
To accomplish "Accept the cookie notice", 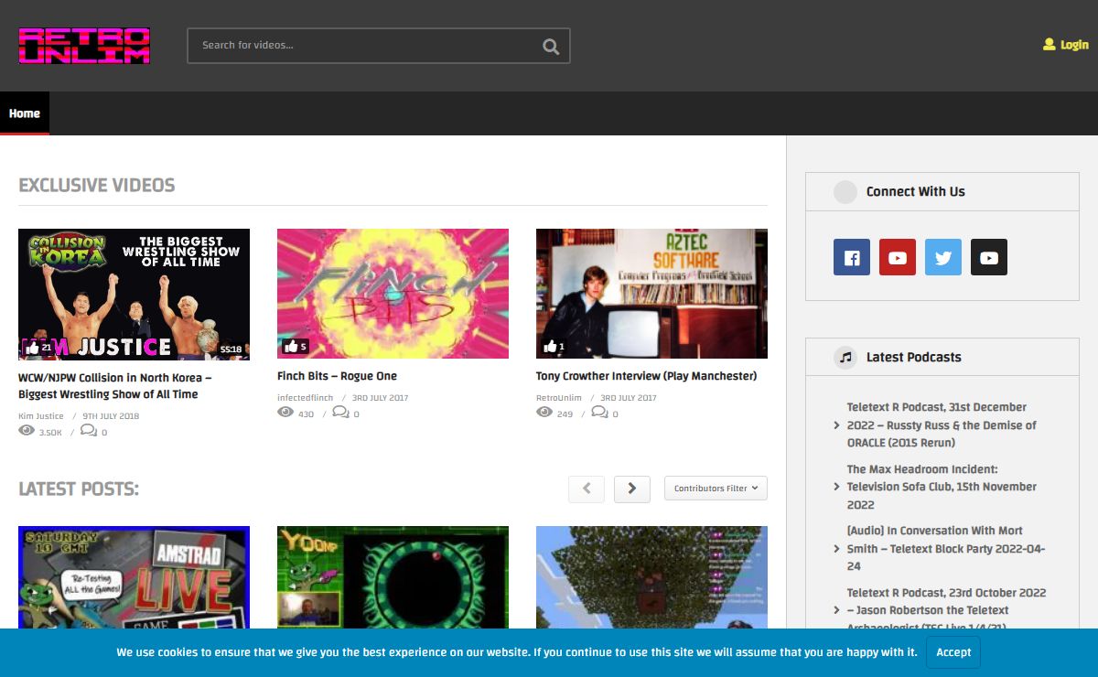I will pos(953,652).
